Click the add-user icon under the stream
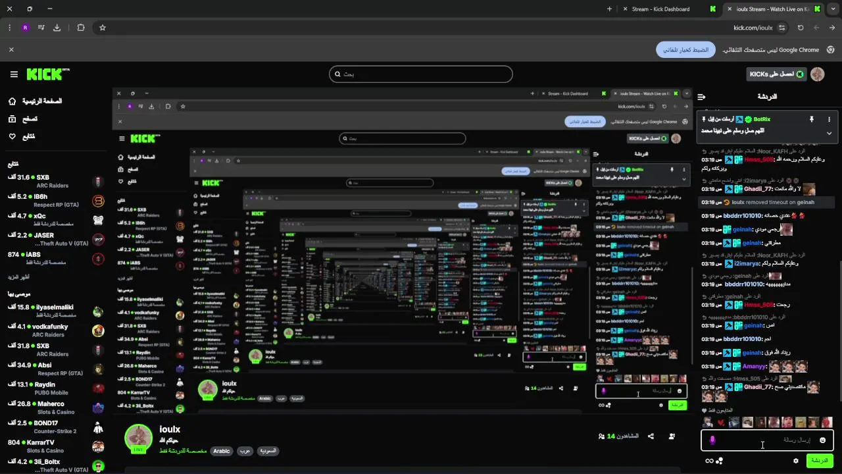The height and width of the screenshot is (474, 842). coord(672,436)
